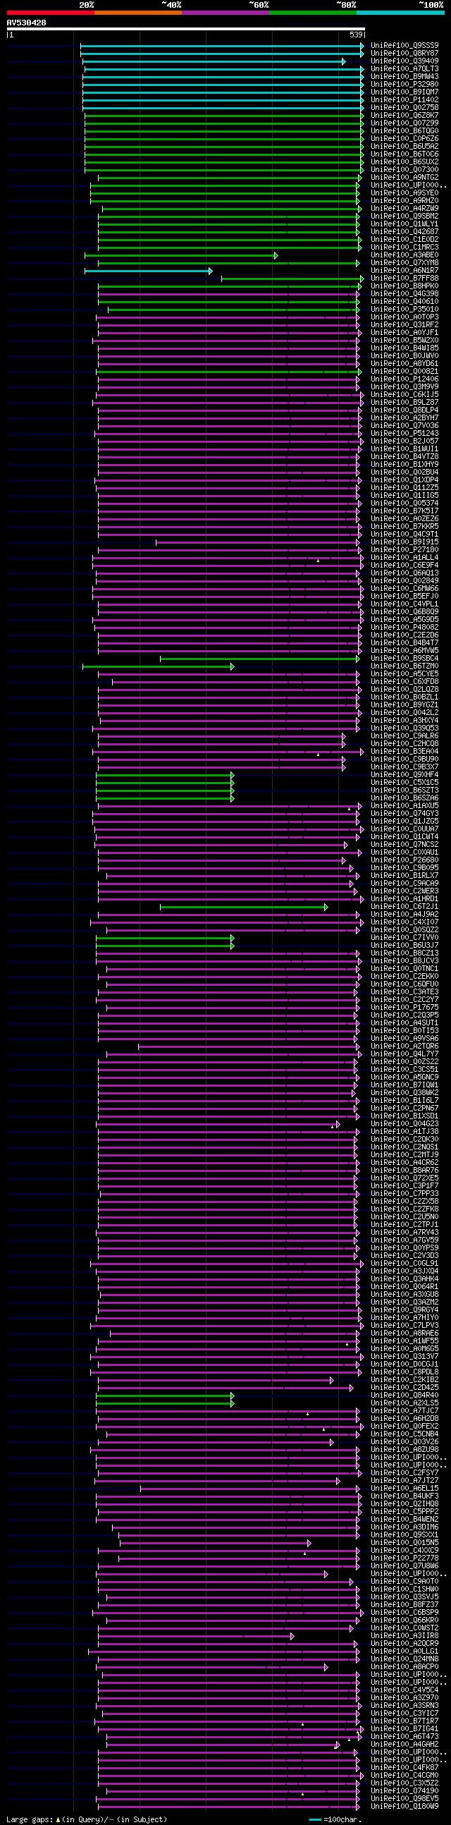
Task: Open hit UniRef100_Q8RY87
Action: [x=404, y=53]
